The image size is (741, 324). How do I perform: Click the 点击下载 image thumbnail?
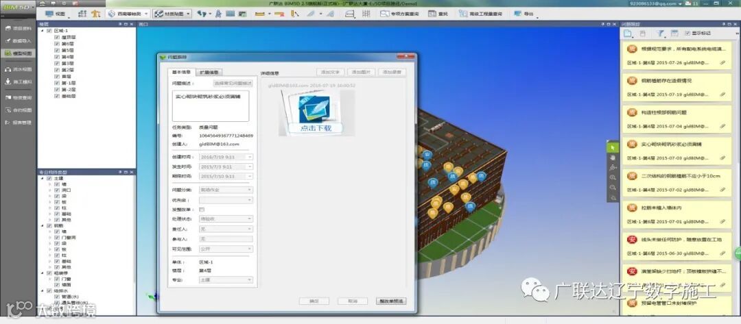(316, 113)
